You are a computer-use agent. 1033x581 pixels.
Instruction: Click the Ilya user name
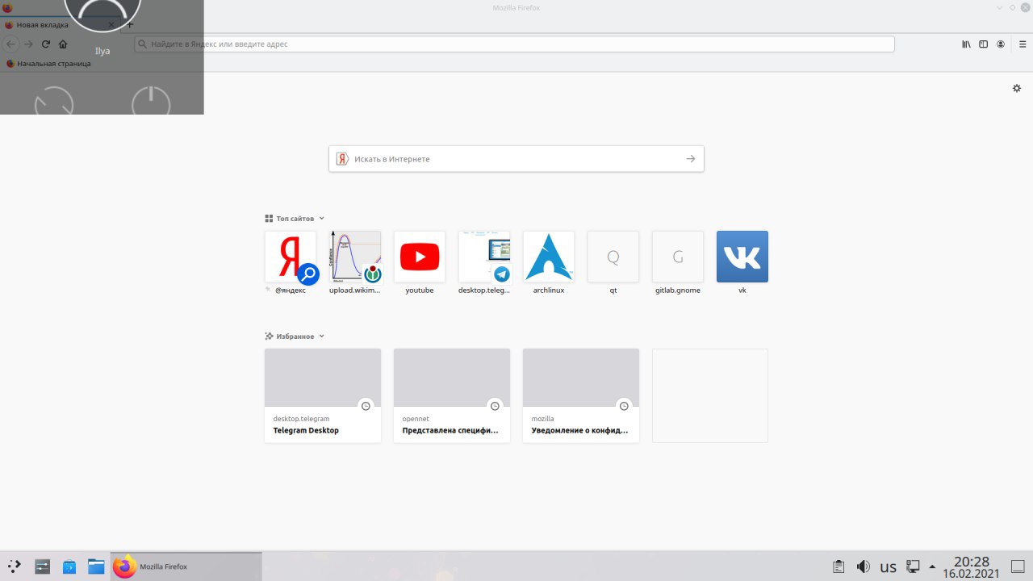point(102,51)
